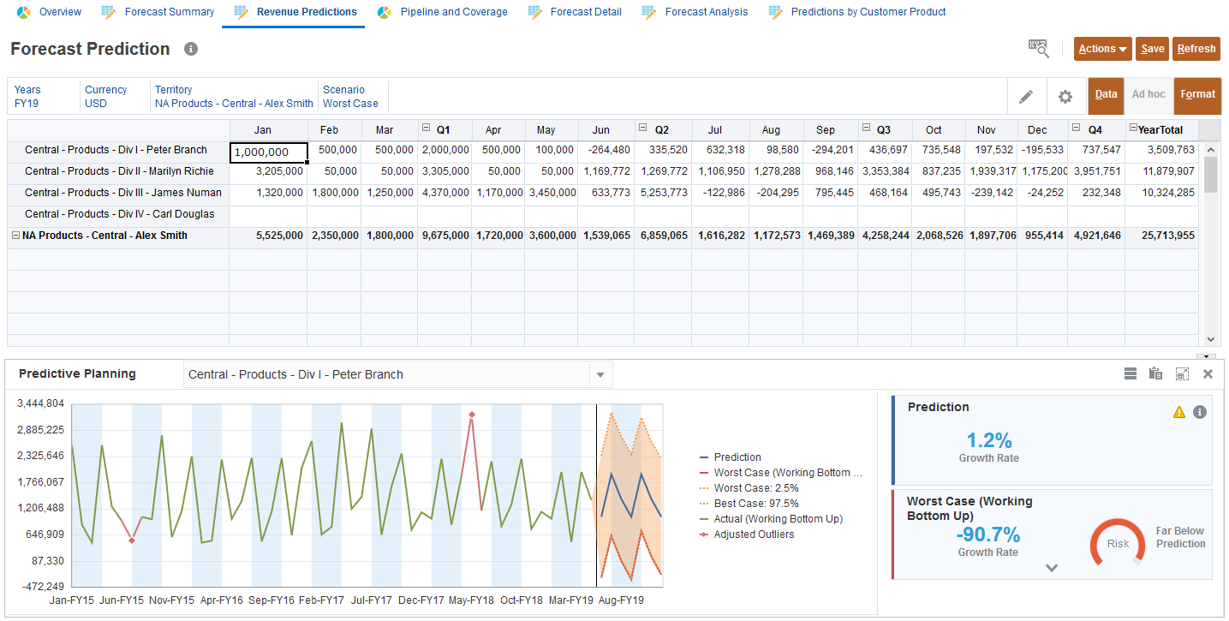Select the Jan cell containing 1,000,000
The width and height of the screenshot is (1229, 621).
click(x=269, y=152)
